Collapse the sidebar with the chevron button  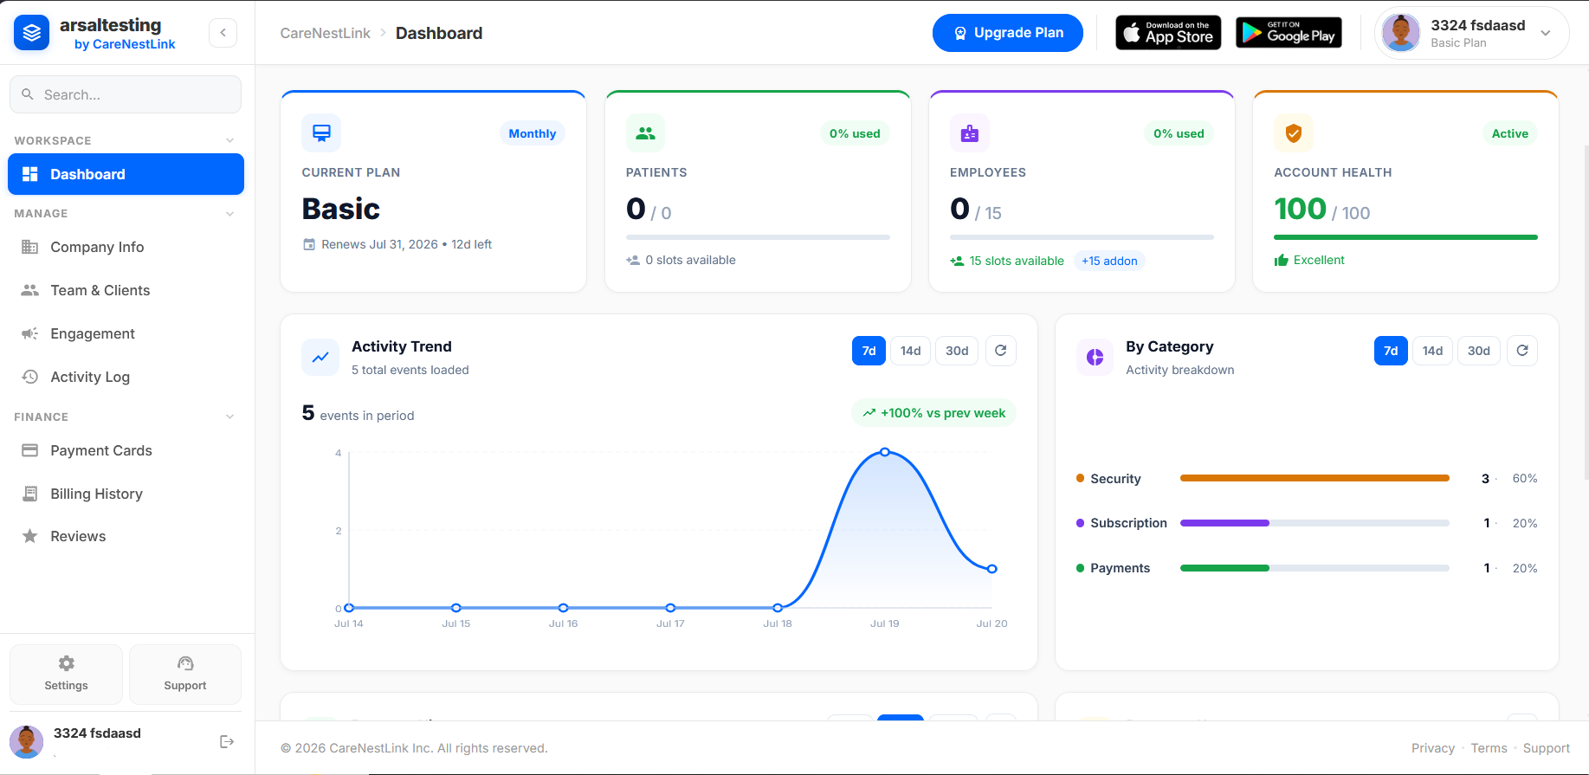223,33
